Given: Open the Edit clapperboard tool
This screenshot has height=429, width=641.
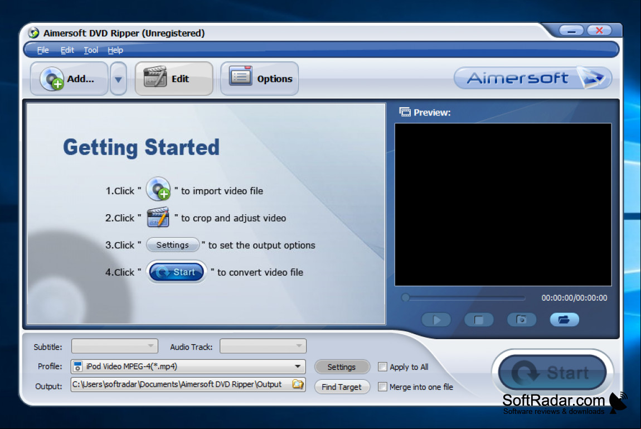Looking at the screenshot, I should click(174, 79).
